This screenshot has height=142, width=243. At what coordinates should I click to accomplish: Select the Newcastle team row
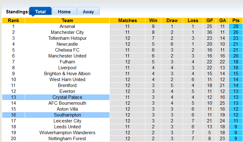pyautogui.click(x=67, y=44)
